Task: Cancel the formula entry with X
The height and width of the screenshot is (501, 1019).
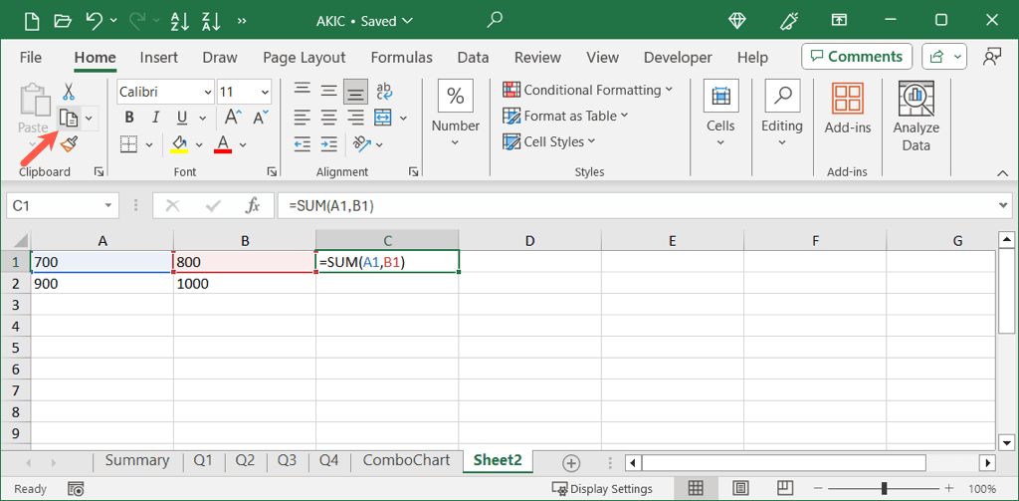Action: 172,206
